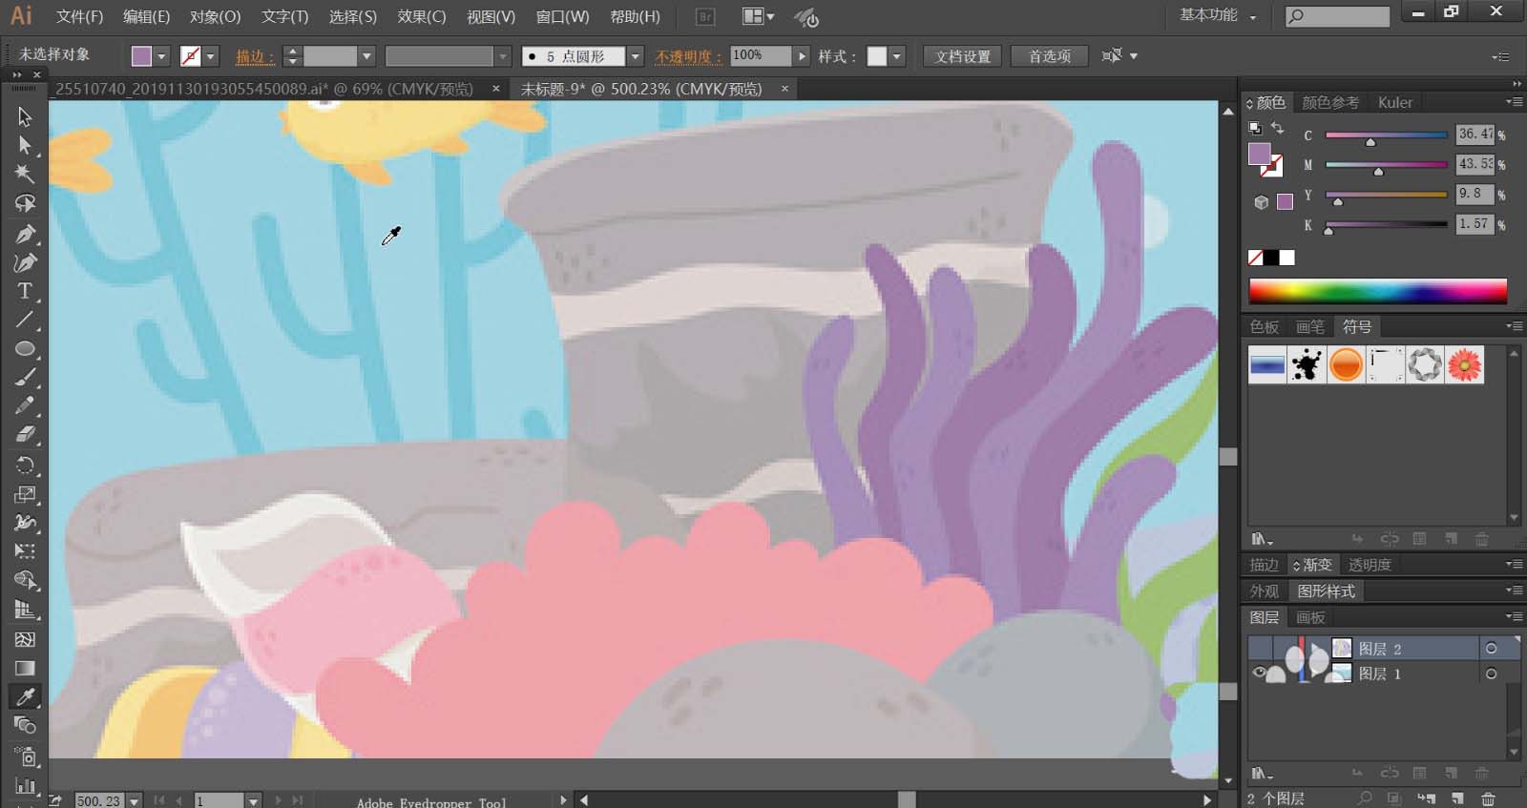Click the Magenta (M) slider track
The height and width of the screenshot is (808, 1527).
pos(1386,165)
